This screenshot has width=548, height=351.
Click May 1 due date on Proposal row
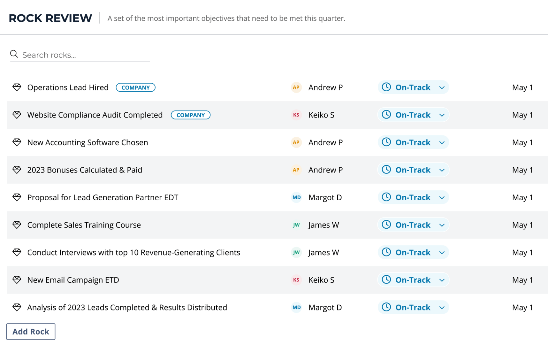point(522,198)
